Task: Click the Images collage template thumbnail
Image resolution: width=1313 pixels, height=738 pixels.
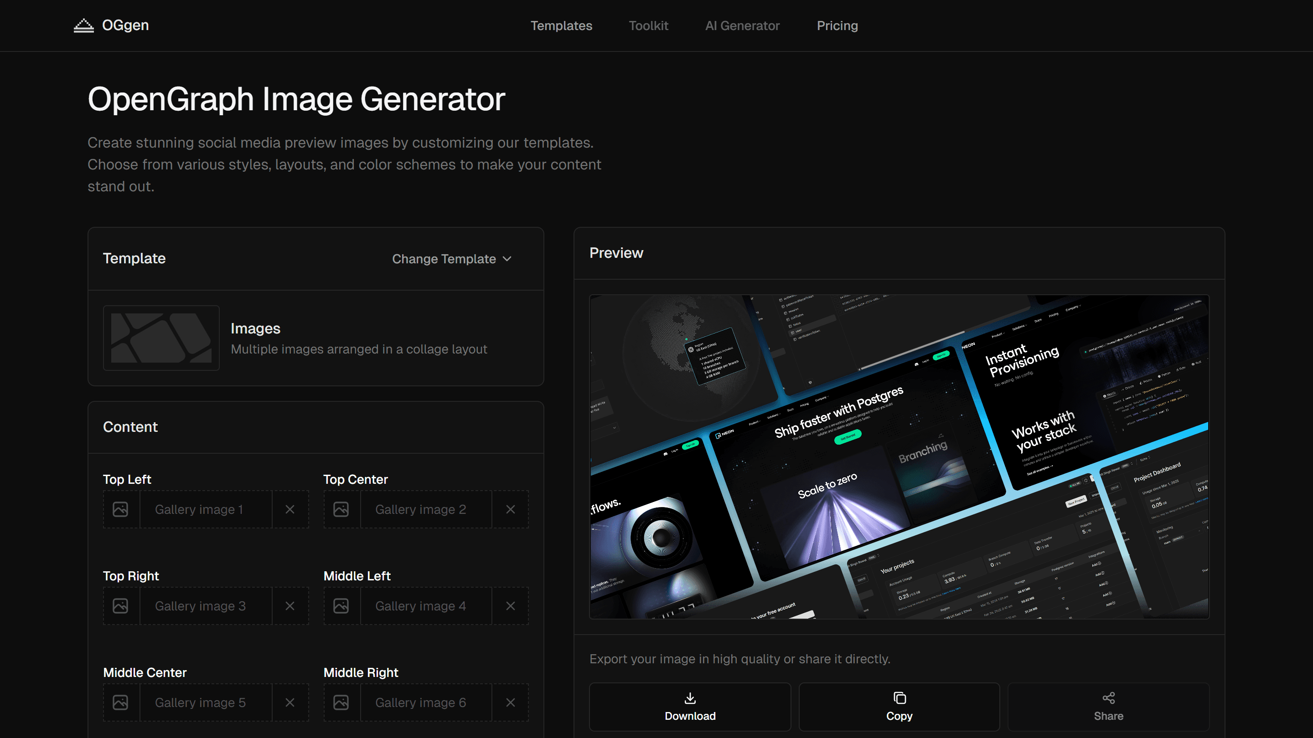Action: point(161,338)
